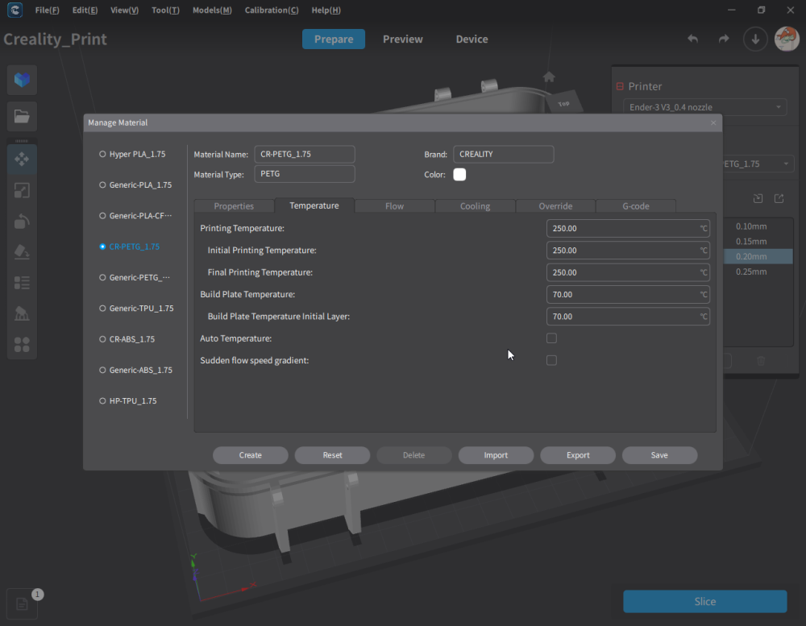
Task: Open the Help menu
Action: 326,10
